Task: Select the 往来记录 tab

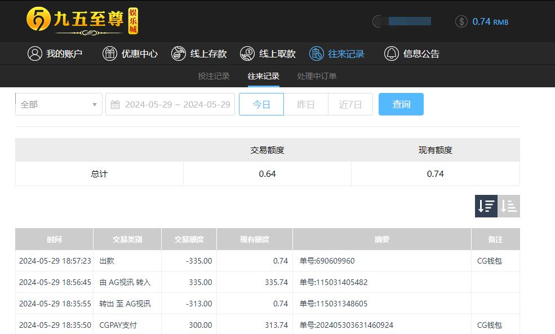Action: point(263,76)
